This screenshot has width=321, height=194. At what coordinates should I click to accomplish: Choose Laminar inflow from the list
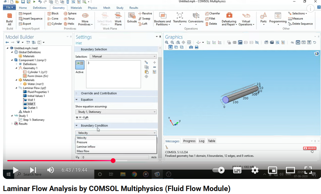click(x=86, y=147)
